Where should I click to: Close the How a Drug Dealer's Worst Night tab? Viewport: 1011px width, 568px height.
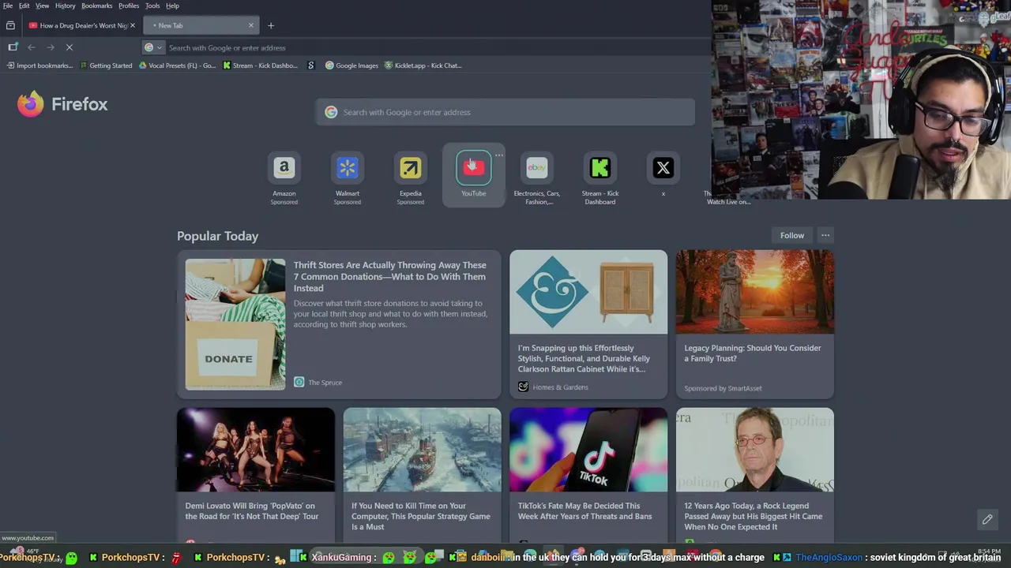click(x=132, y=25)
